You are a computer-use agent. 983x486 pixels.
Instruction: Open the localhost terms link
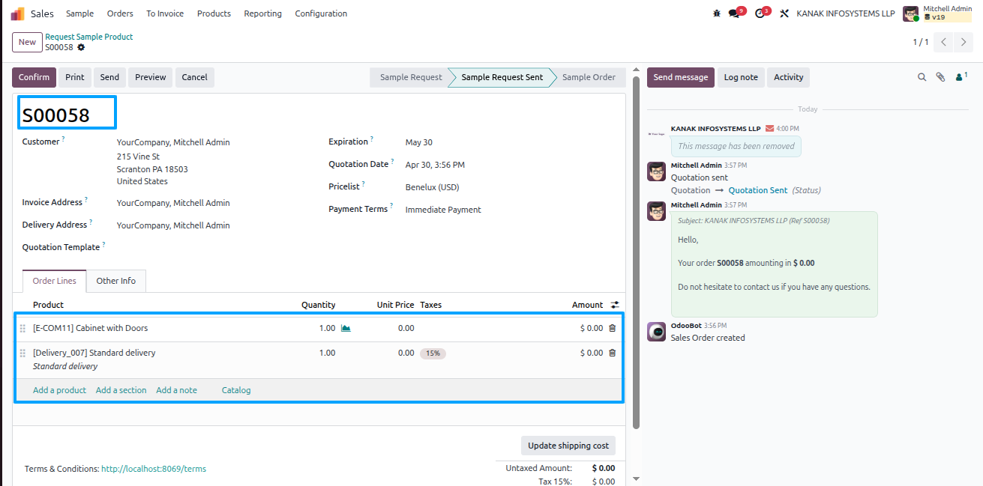coord(154,469)
